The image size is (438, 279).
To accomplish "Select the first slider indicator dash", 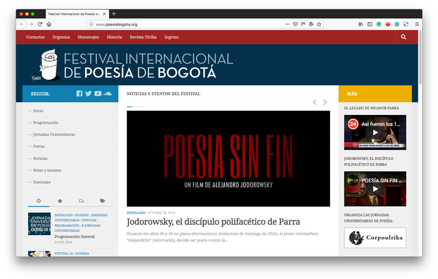I will tap(130, 107).
